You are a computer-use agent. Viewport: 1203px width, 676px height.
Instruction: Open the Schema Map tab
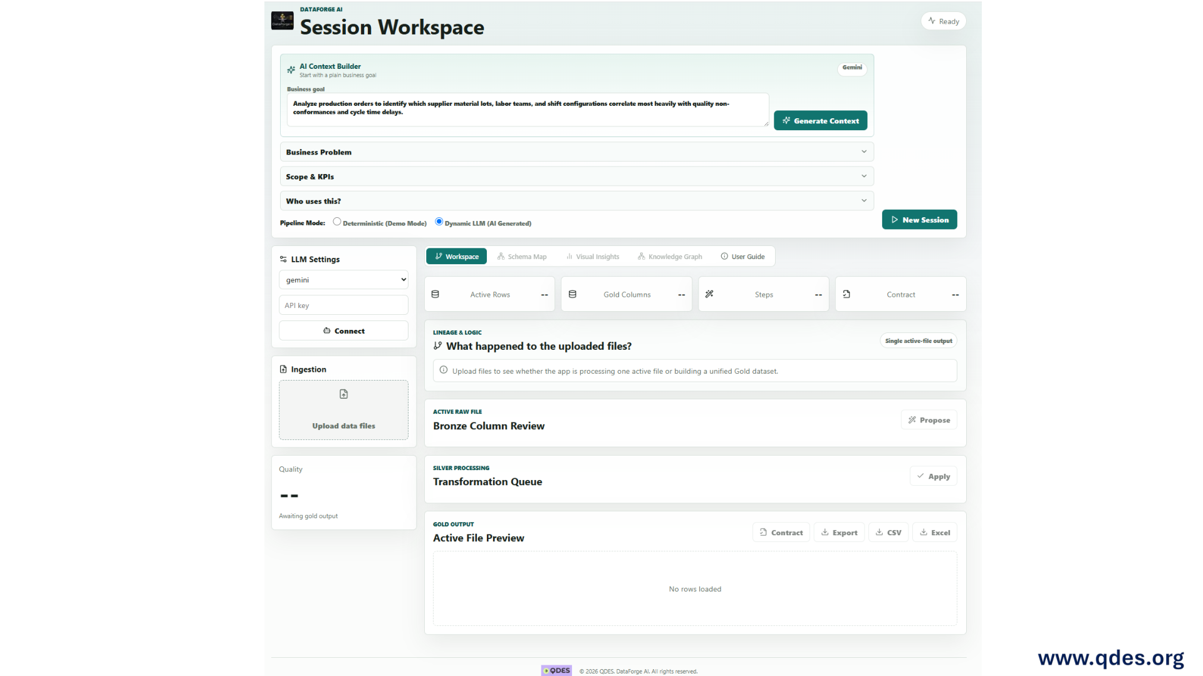(521, 257)
